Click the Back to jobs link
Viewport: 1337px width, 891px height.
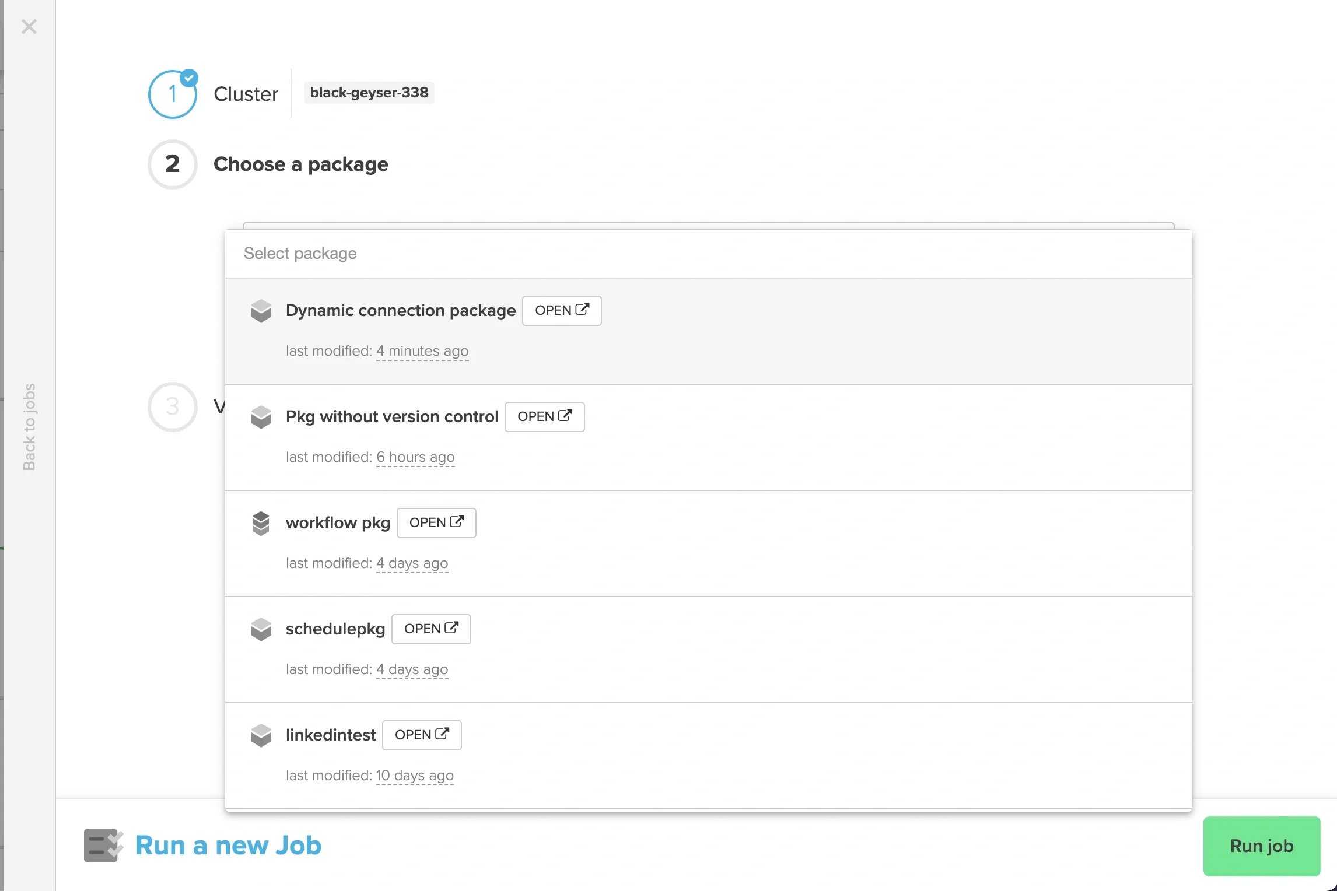pyautogui.click(x=29, y=427)
